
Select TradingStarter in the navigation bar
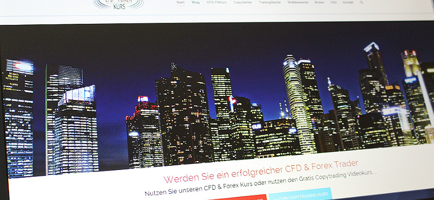coord(270,2)
